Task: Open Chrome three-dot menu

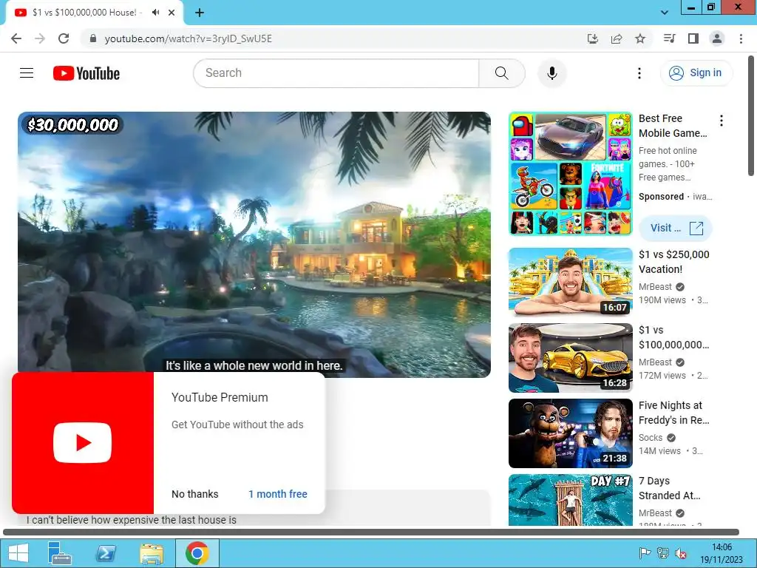Action: 741,38
